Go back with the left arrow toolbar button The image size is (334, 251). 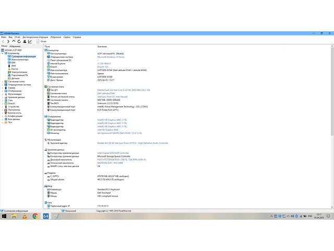point(3,41)
